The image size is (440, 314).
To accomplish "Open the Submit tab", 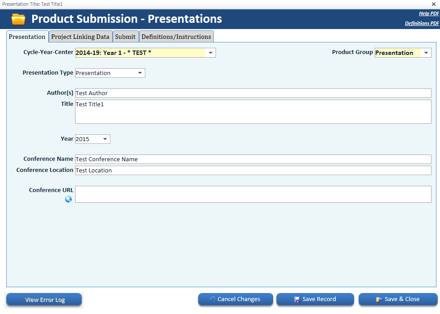I will coord(125,37).
